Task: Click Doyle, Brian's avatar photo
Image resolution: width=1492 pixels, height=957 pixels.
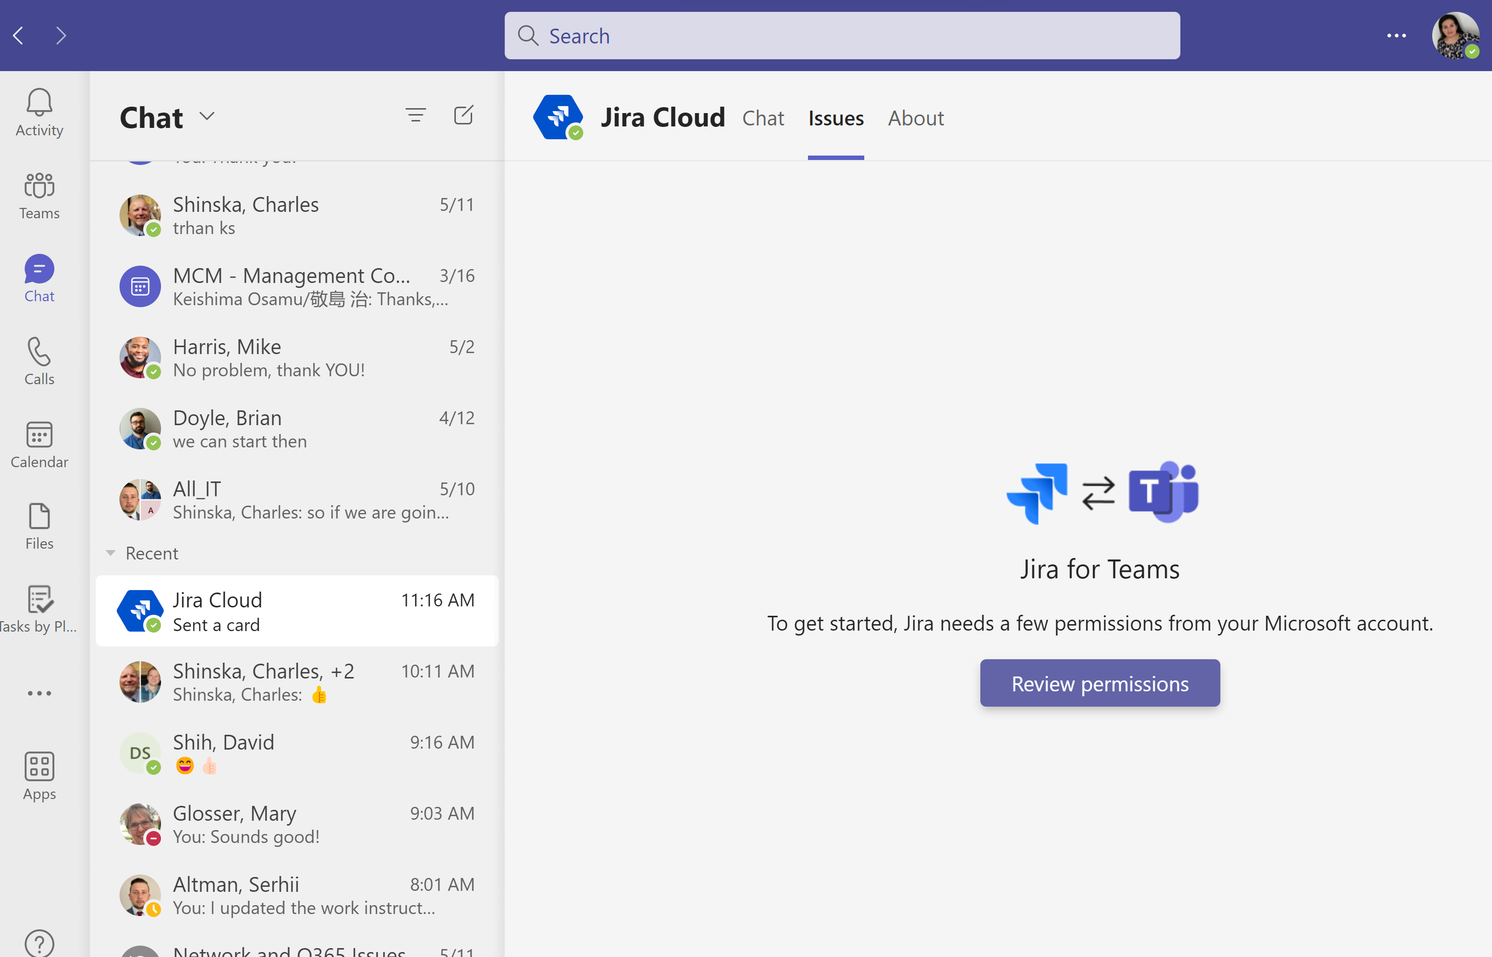Action: [140, 429]
